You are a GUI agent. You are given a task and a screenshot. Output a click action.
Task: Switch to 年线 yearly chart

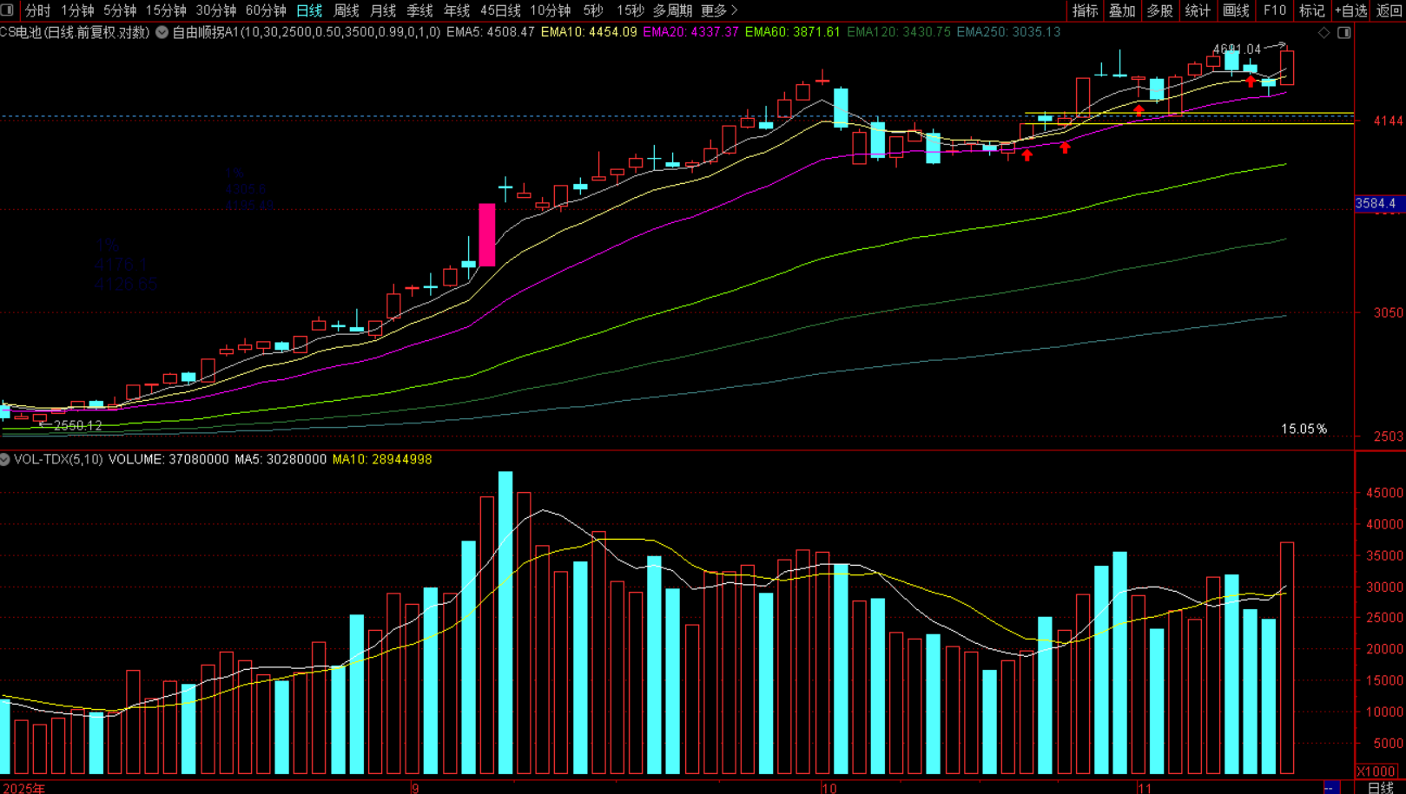click(457, 10)
